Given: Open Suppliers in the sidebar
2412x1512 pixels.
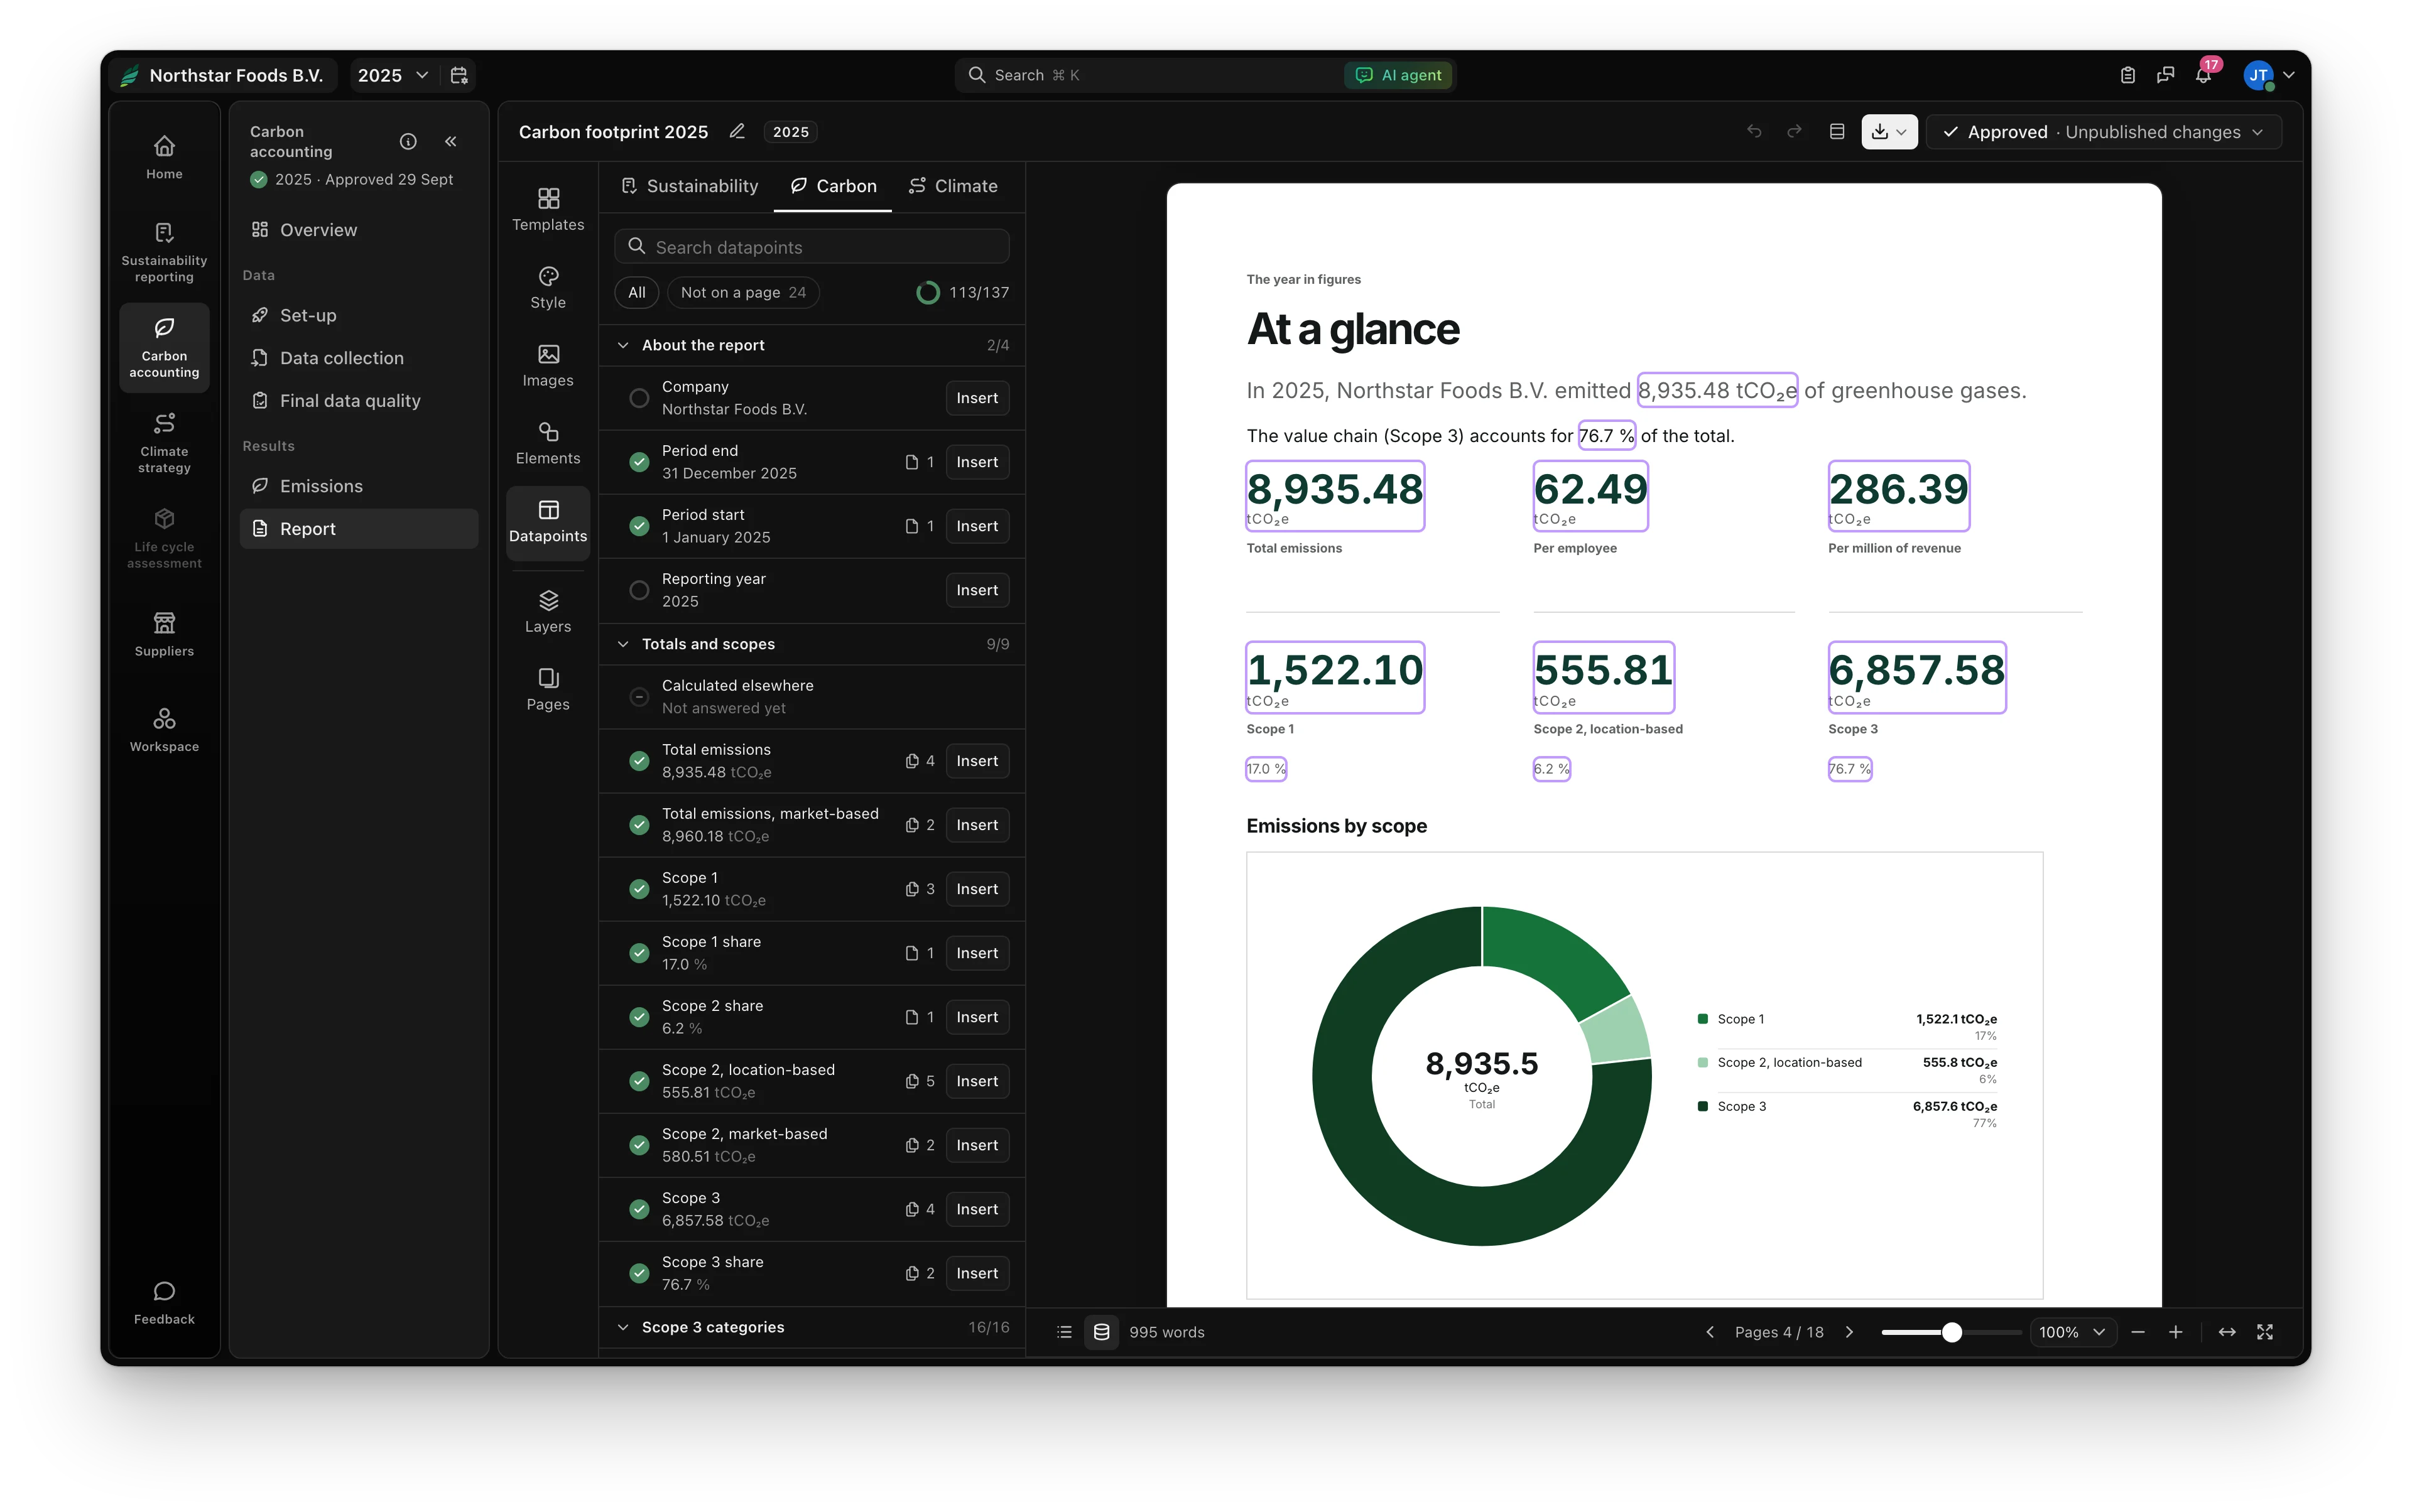Looking at the screenshot, I should pyautogui.click(x=164, y=635).
